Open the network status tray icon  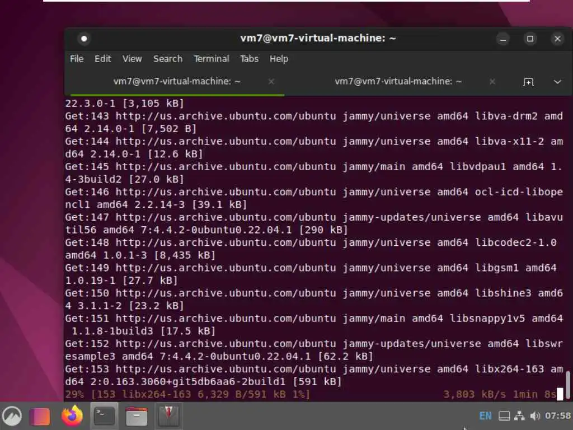(x=519, y=416)
